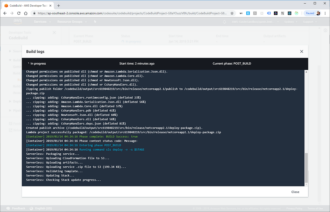Click the AWS logo in console header
The image size is (330, 212).
click(18, 21)
